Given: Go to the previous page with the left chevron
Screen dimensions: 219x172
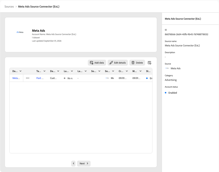Looking at the screenshot, I should coord(74,164).
